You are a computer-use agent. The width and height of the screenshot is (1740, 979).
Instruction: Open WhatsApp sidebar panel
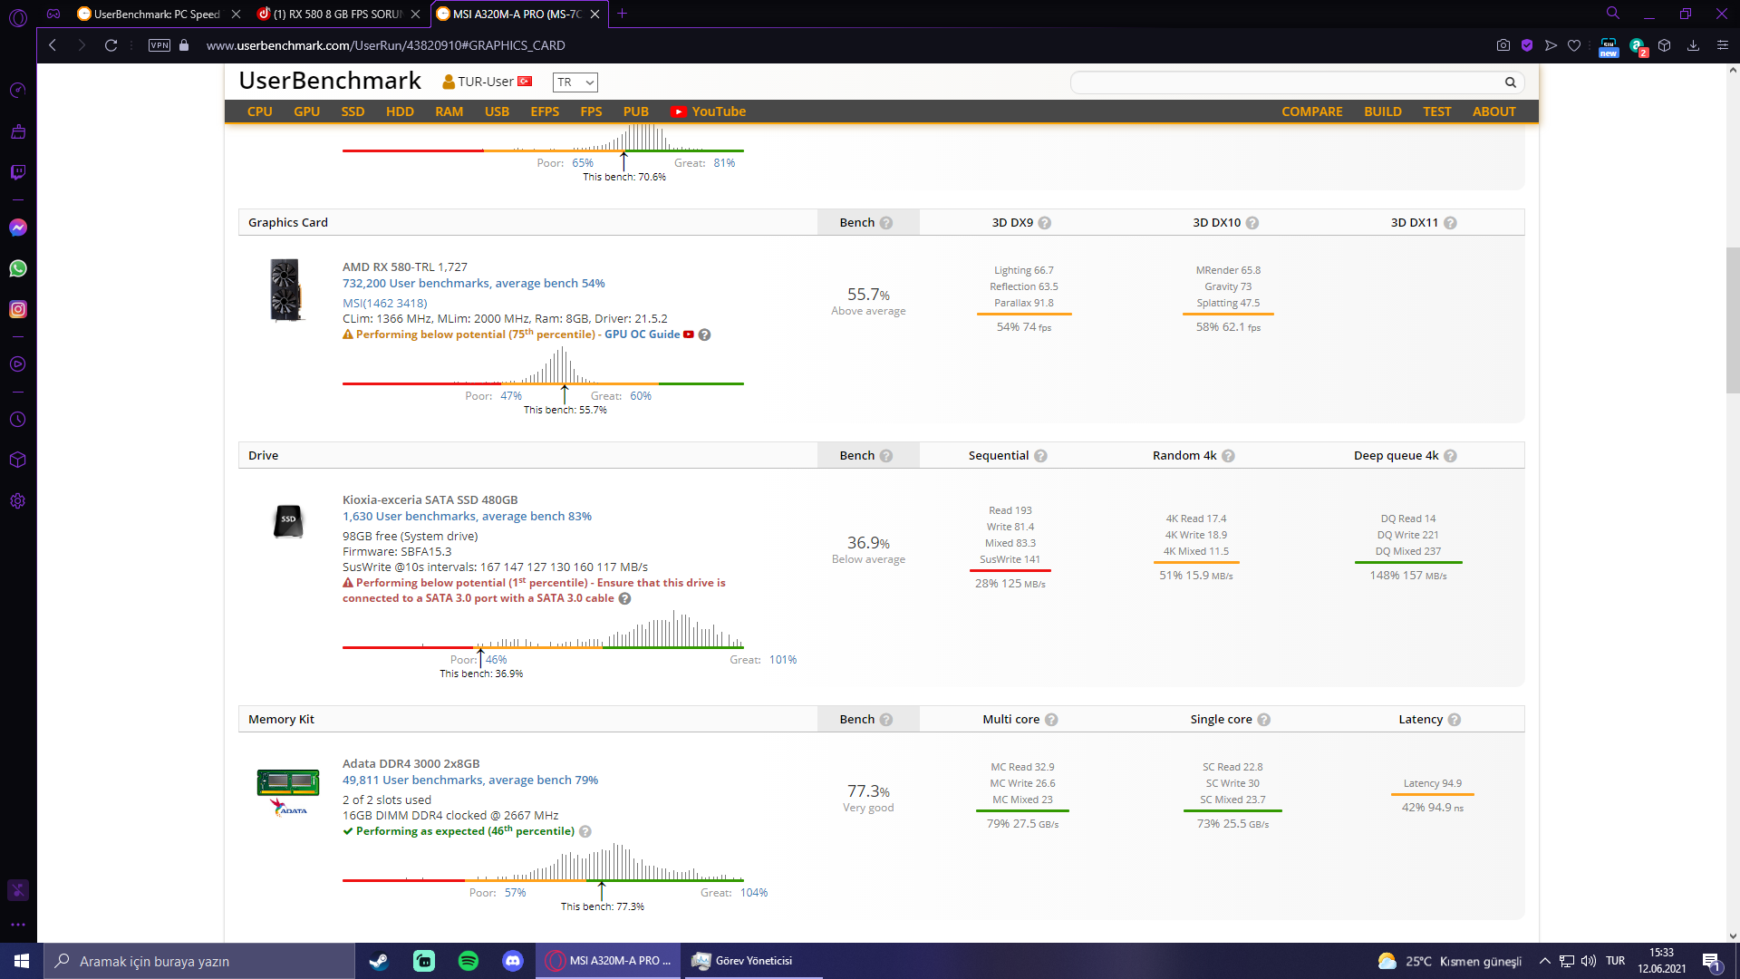pyautogui.click(x=18, y=268)
